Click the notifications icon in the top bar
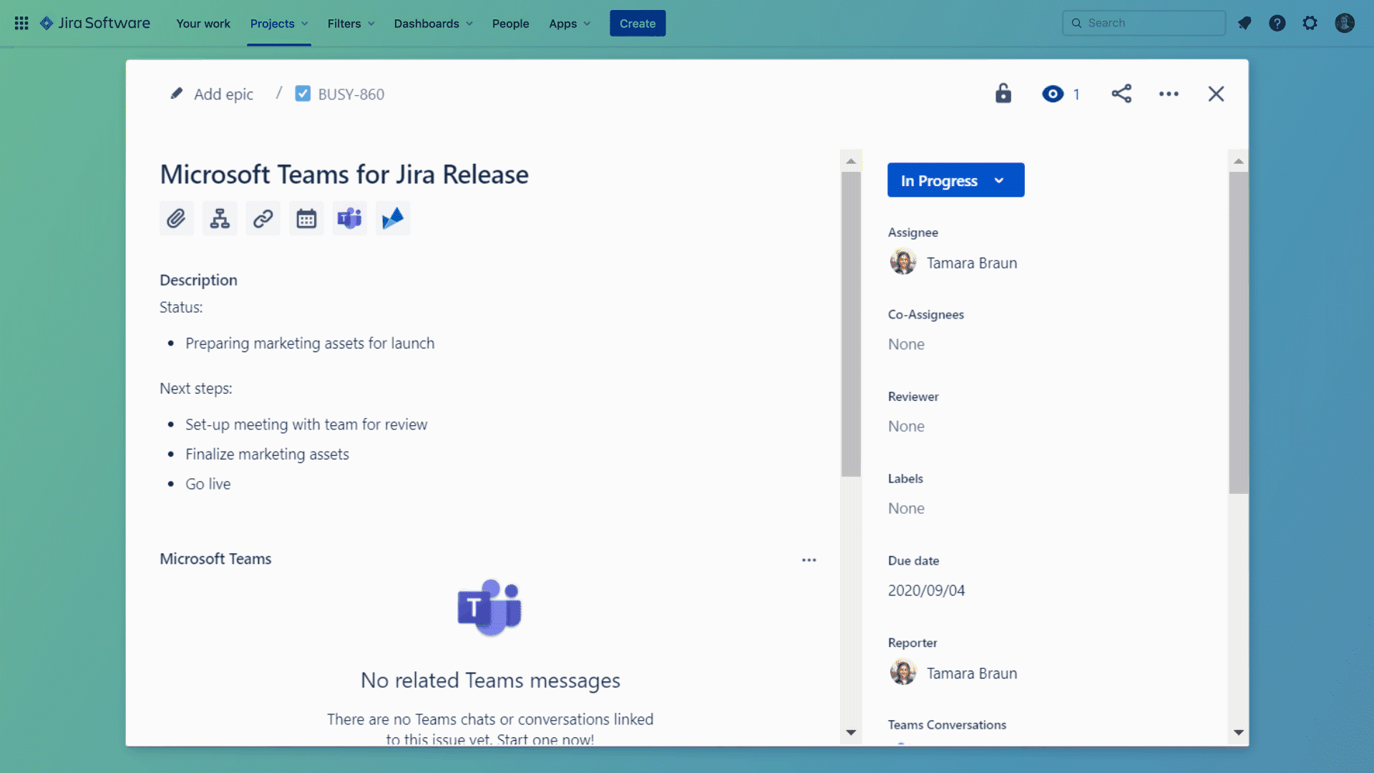This screenshot has width=1374, height=773. (1244, 23)
